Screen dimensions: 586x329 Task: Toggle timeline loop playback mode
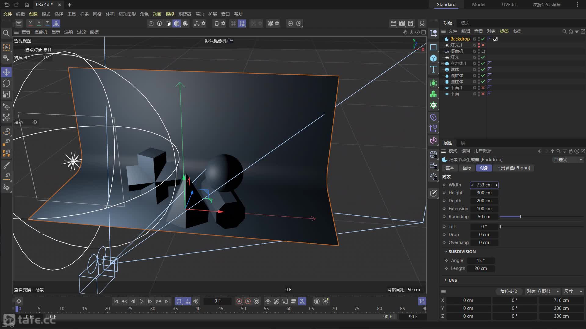[179, 301]
